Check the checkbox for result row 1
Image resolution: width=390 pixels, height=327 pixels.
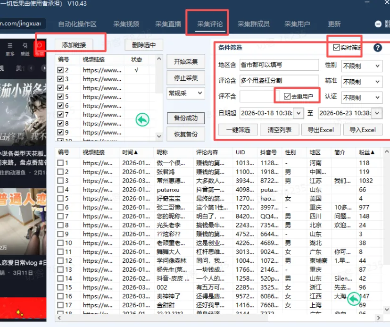coord(61,163)
